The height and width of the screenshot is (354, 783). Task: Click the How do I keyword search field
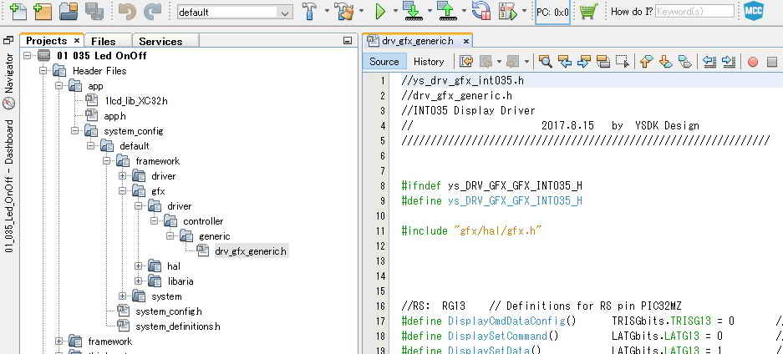tap(694, 12)
